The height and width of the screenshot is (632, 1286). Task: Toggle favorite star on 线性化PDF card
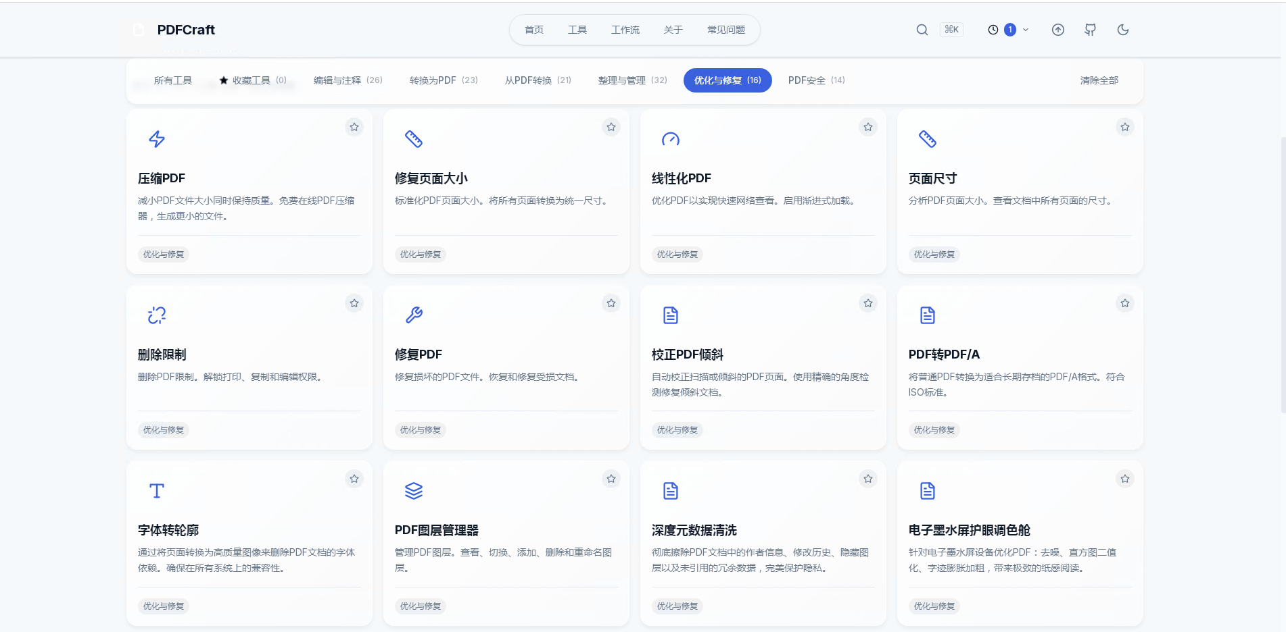pyautogui.click(x=868, y=127)
